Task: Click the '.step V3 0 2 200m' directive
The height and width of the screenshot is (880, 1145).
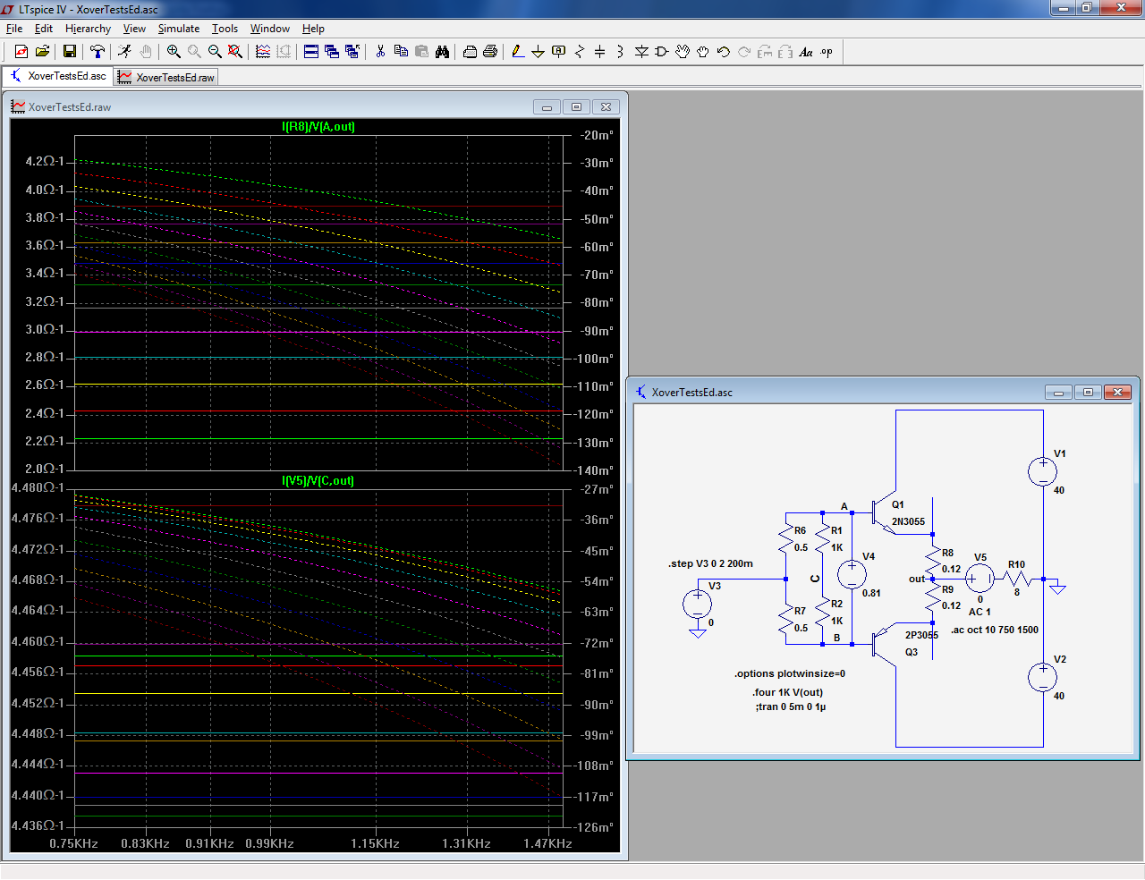Action: (710, 563)
